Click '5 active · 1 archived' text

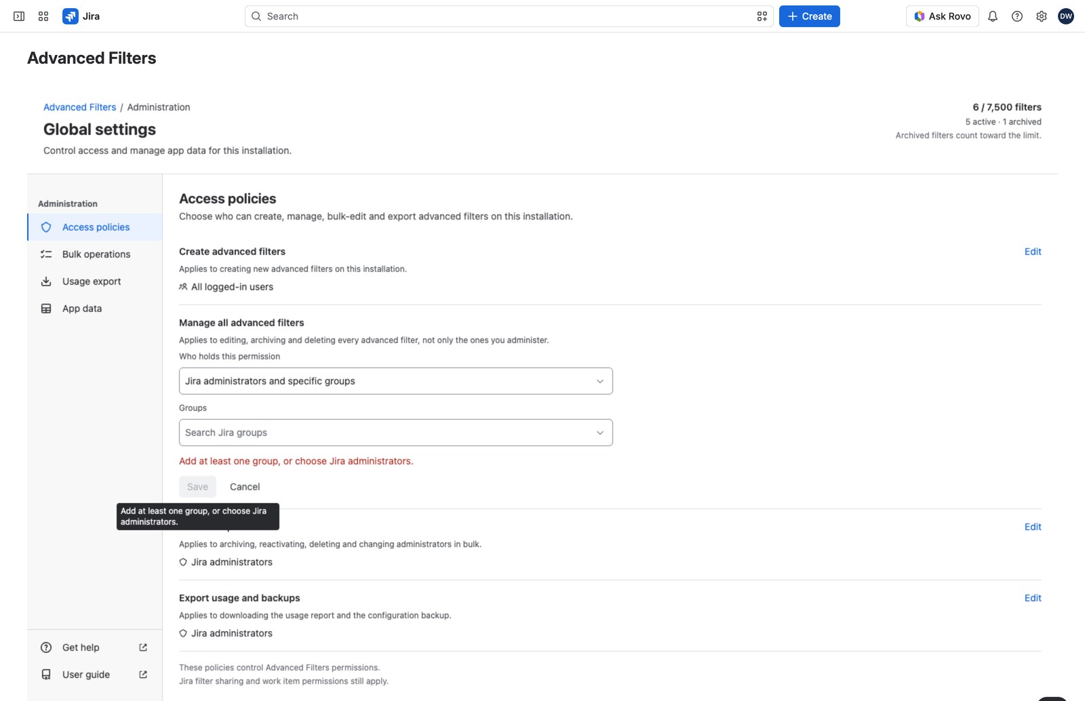click(x=1004, y=122)
